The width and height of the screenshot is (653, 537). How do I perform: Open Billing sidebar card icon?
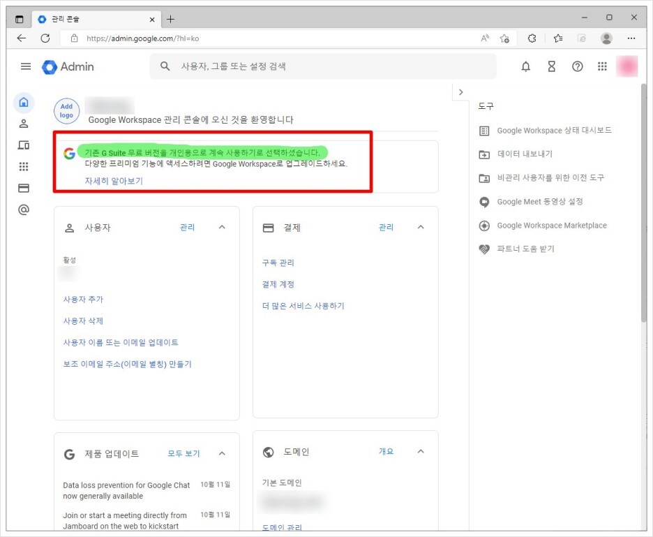(x=24, y=188)
